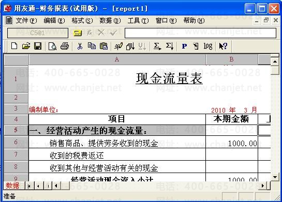Cut the selection with the scissors icon
The image size is (282, 202).
(80, 46)
